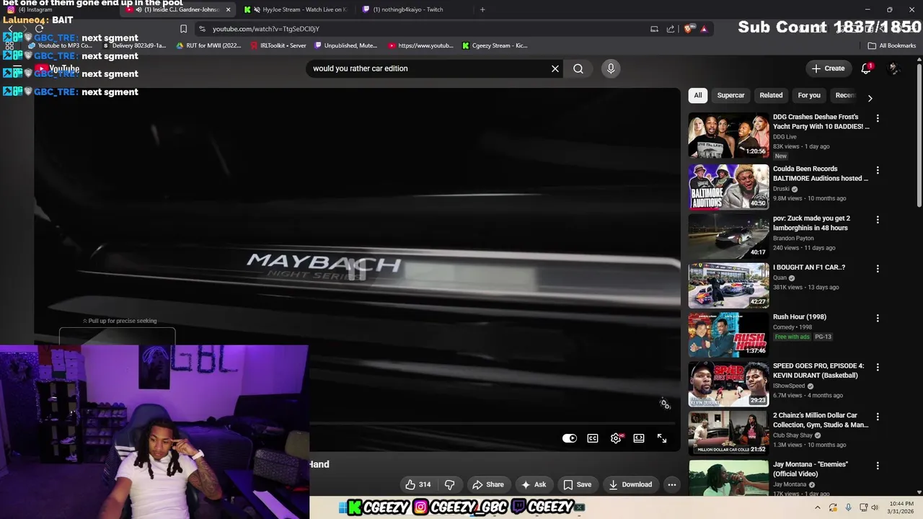Open options menu for Coulda Been Records video
The width and height of the screenshot is (923, 519).
tap(878, 171)
